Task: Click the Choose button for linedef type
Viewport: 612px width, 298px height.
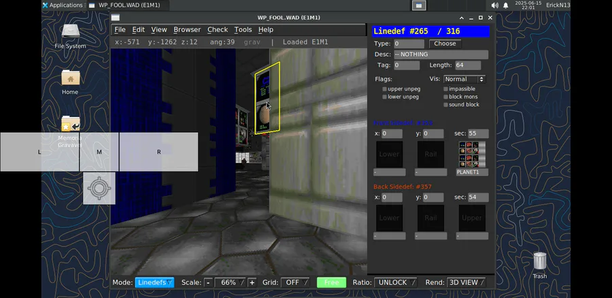Action: (445, 44)
